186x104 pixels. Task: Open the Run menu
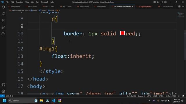(x=37, y=2)
